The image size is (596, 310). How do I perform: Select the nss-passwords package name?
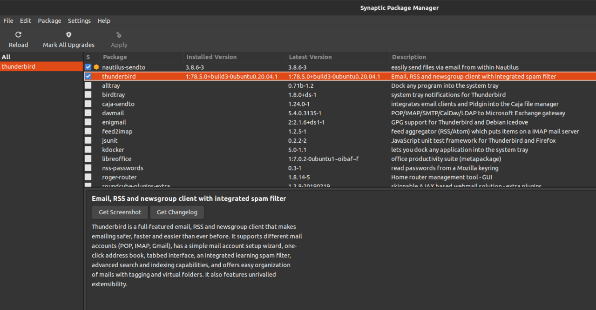(x=122, y=168)
